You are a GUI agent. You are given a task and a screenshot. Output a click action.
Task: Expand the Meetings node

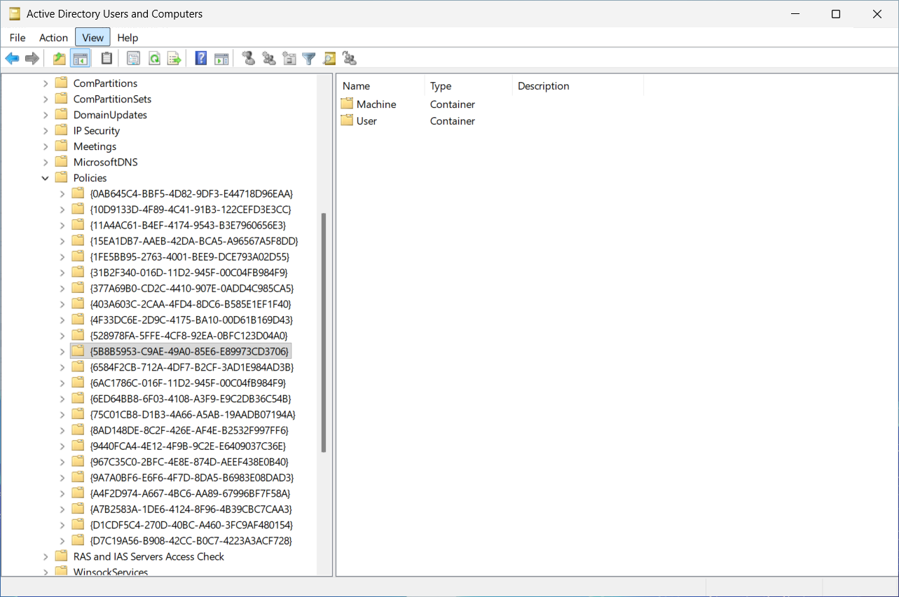(x=46, y=146)
